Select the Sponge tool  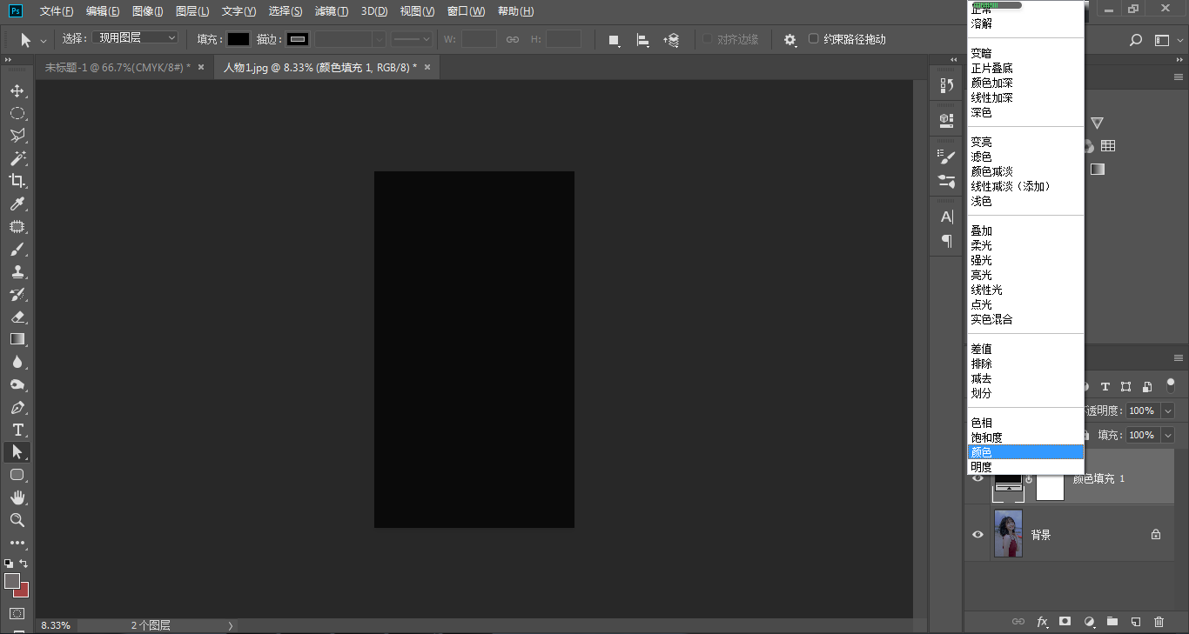click(17, 384)
